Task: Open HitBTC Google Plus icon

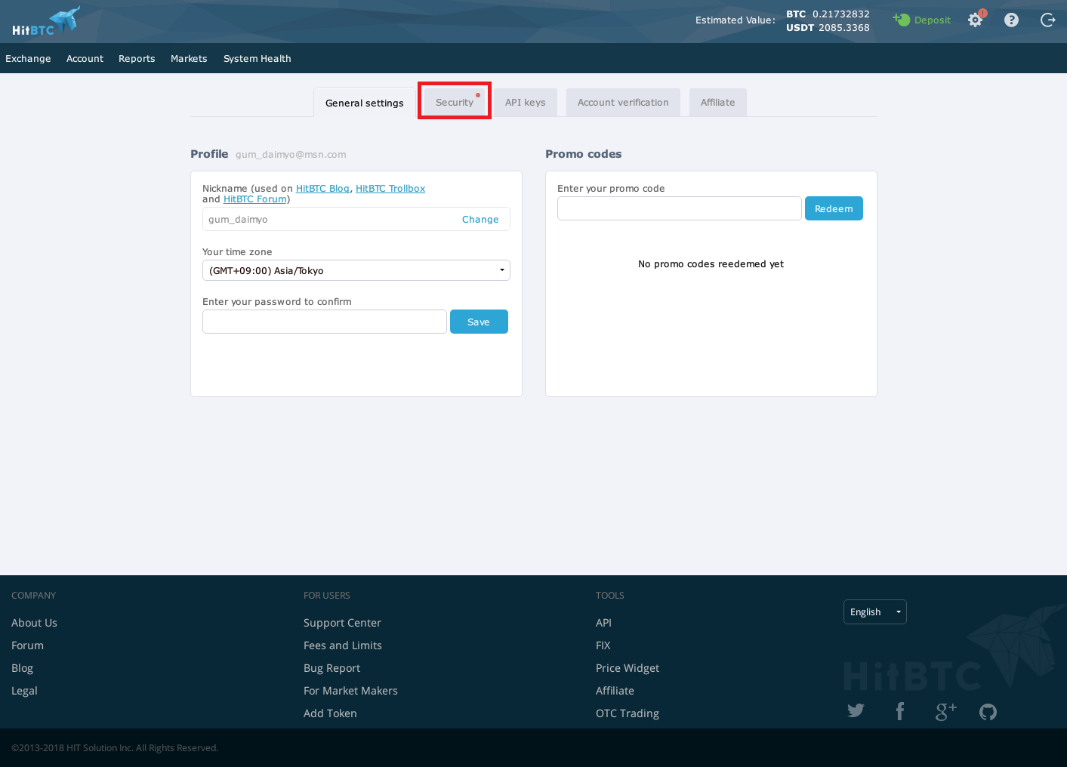Action: 945,711
